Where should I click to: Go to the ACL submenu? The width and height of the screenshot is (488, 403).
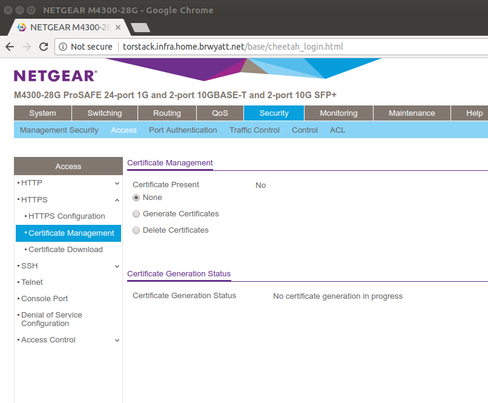[x=338, y=130]
